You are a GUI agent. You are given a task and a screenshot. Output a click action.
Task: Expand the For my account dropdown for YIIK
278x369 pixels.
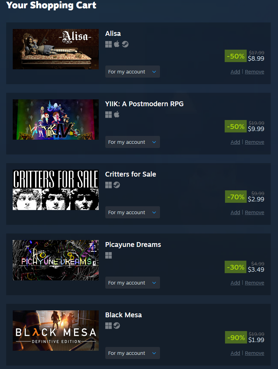pyautogui.click(x=132, y=142)
